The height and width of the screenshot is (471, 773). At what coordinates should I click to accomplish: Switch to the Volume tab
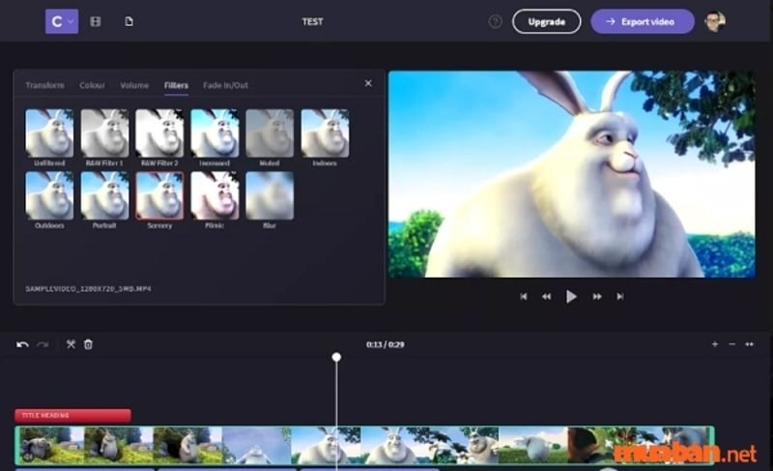[134, 85]
